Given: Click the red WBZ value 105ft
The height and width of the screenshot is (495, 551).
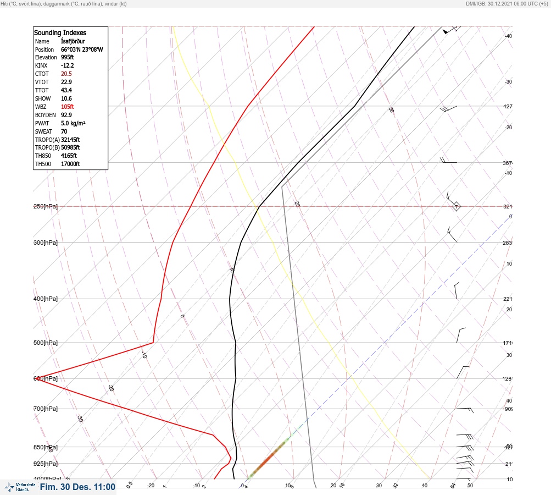Looking at the screenshot, I should click(x=67, y=107).
